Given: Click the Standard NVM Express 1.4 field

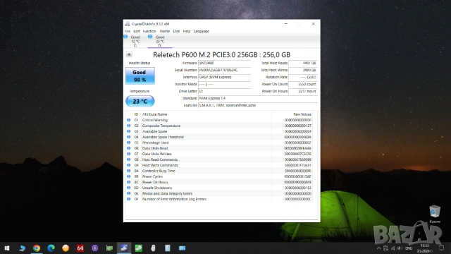Looking at the screenshot, I should (258, 98).
